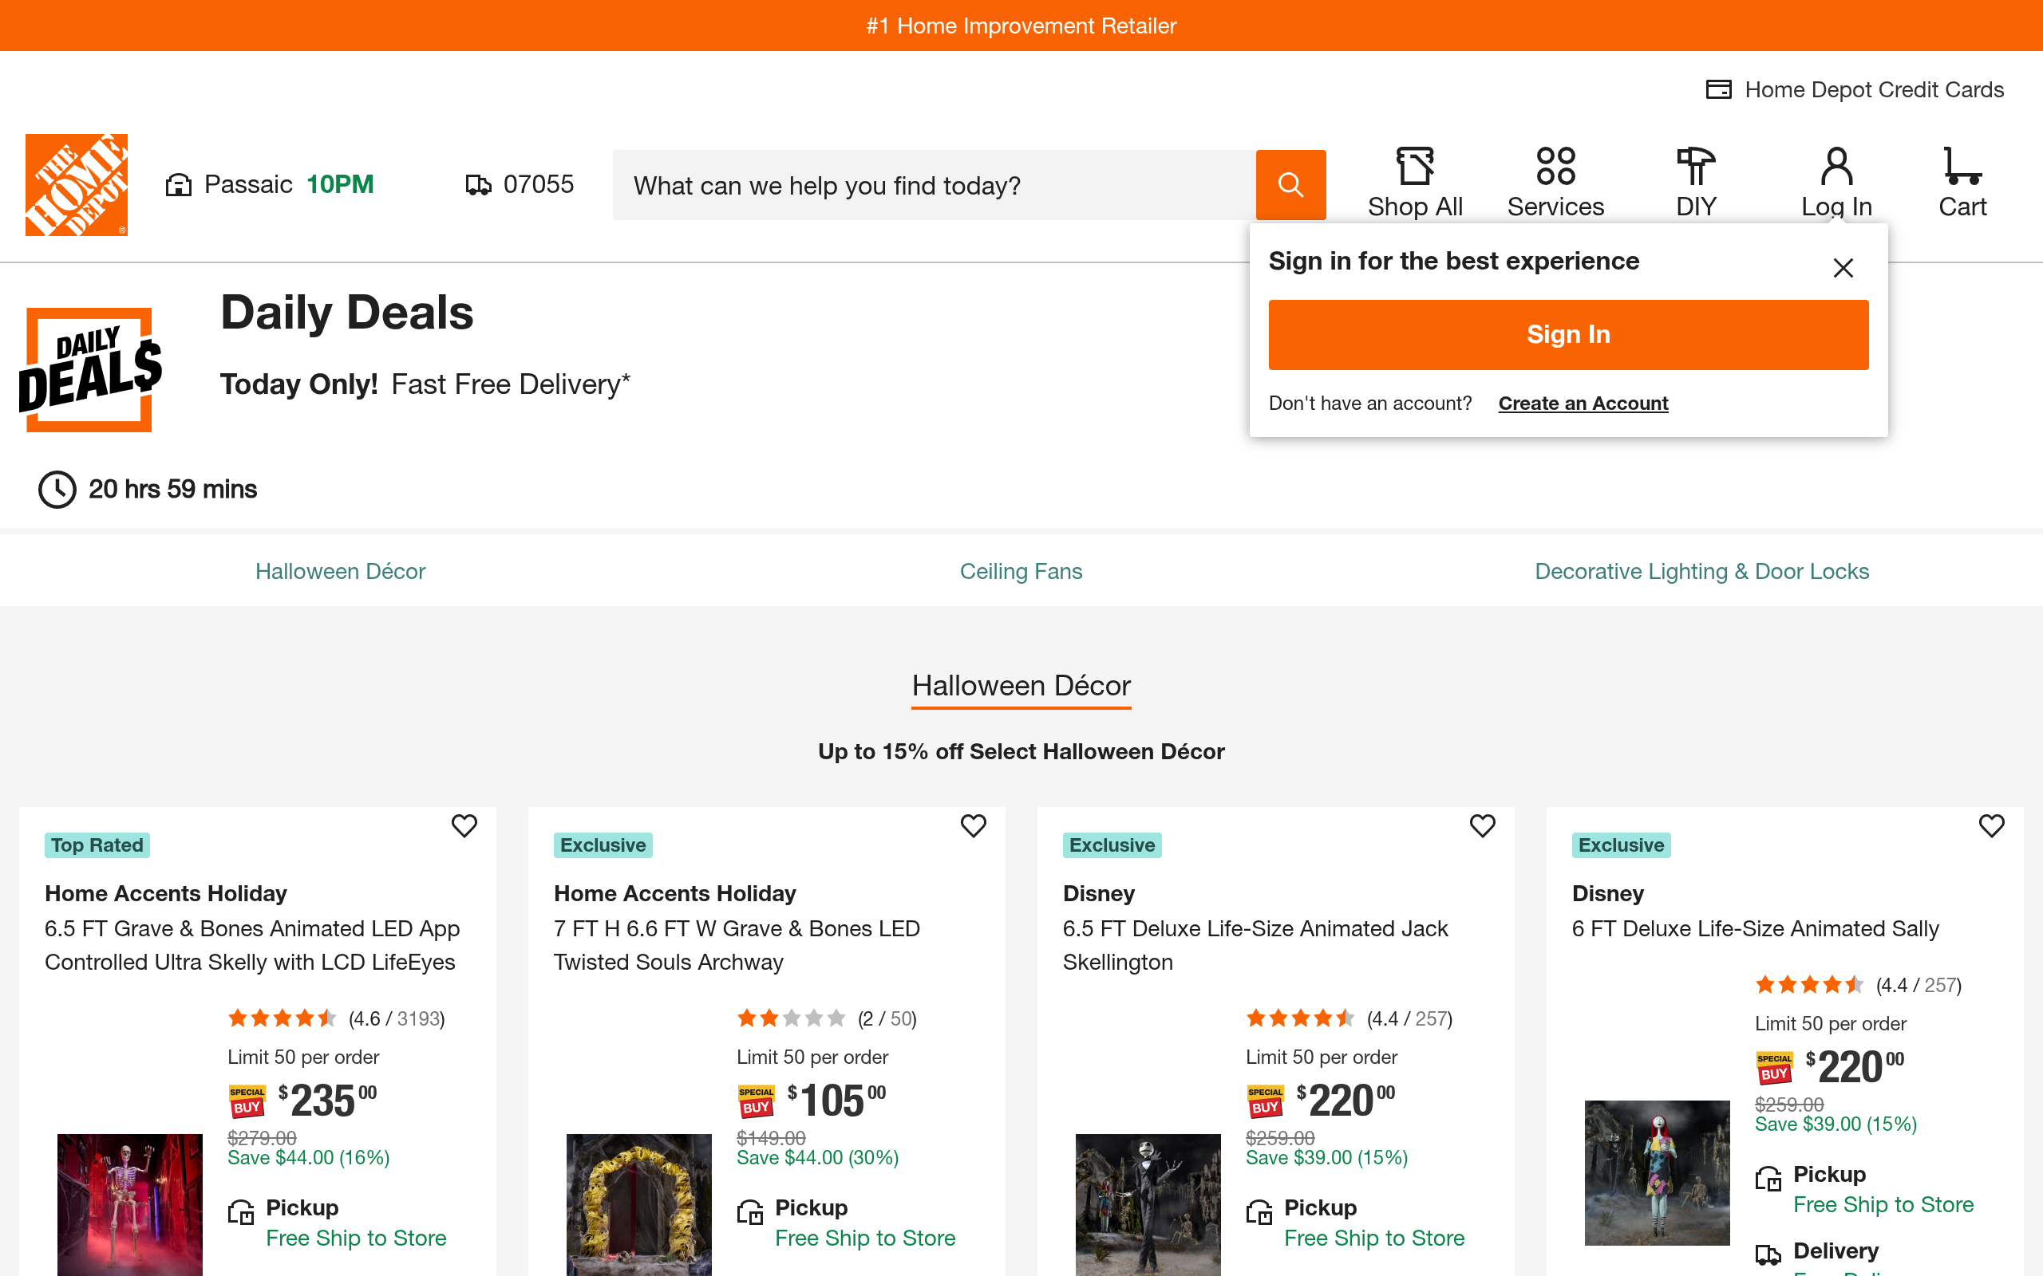Screen dimensions: 2043x1276
Task: Click Free Ship to Store under Ultra Skelly
Action: pyautogui.click(x=356, y=1238)
